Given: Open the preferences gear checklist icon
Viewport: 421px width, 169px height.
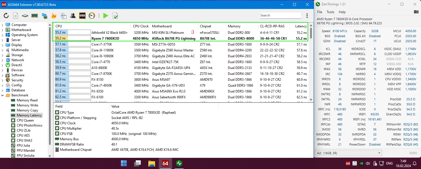Looking at the screenshot, I should pos(63,16).
